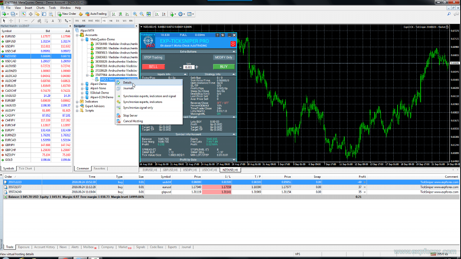Decrease lots with the minus button
The image size is (461, 259).
tap(181, 67)
